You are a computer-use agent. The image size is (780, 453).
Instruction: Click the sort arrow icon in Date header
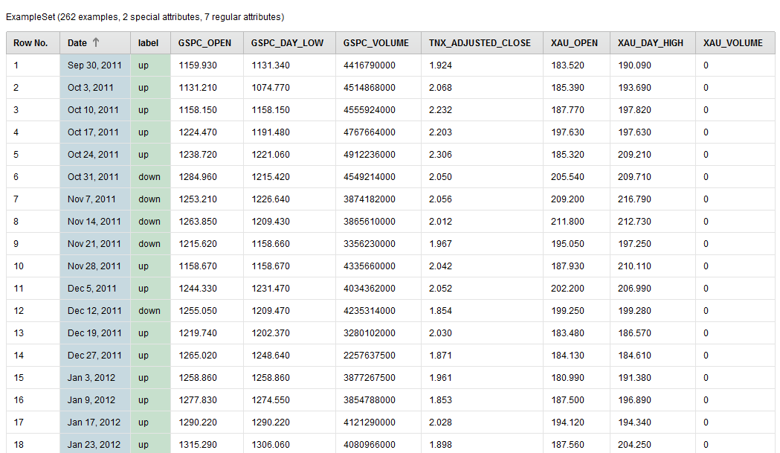[x=96, y=42]
